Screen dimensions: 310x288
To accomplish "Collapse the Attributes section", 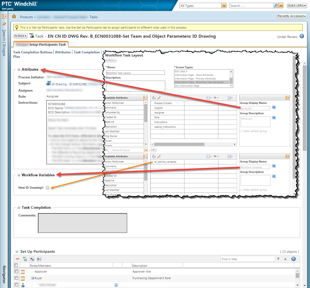I will [19, 70].
